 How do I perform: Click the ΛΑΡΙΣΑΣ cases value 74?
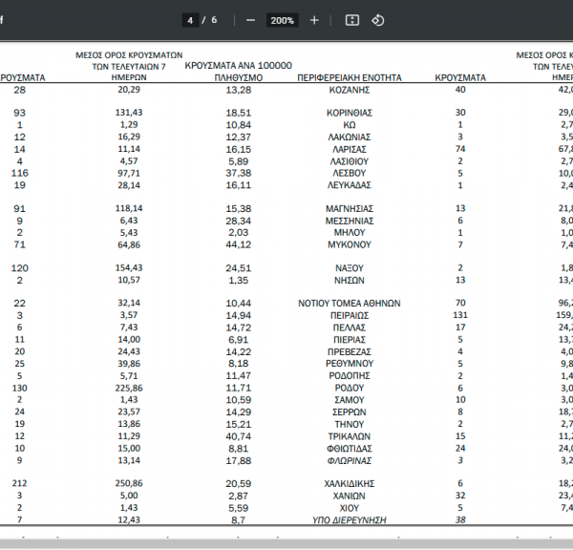tap(460, 149)
